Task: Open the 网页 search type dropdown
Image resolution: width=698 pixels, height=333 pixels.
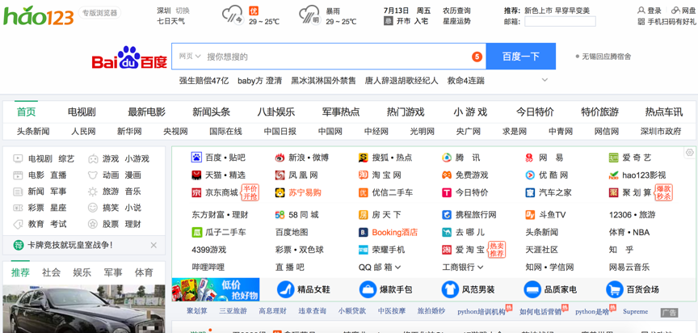Action: [x=190, y=57]
